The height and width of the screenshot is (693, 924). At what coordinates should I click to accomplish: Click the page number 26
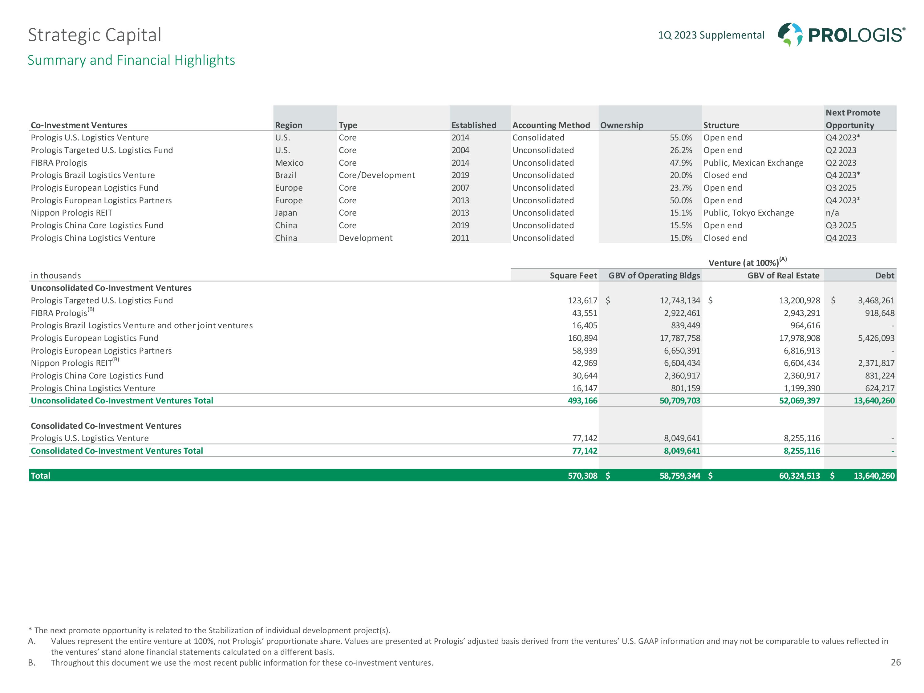click(x=896, y=662)
